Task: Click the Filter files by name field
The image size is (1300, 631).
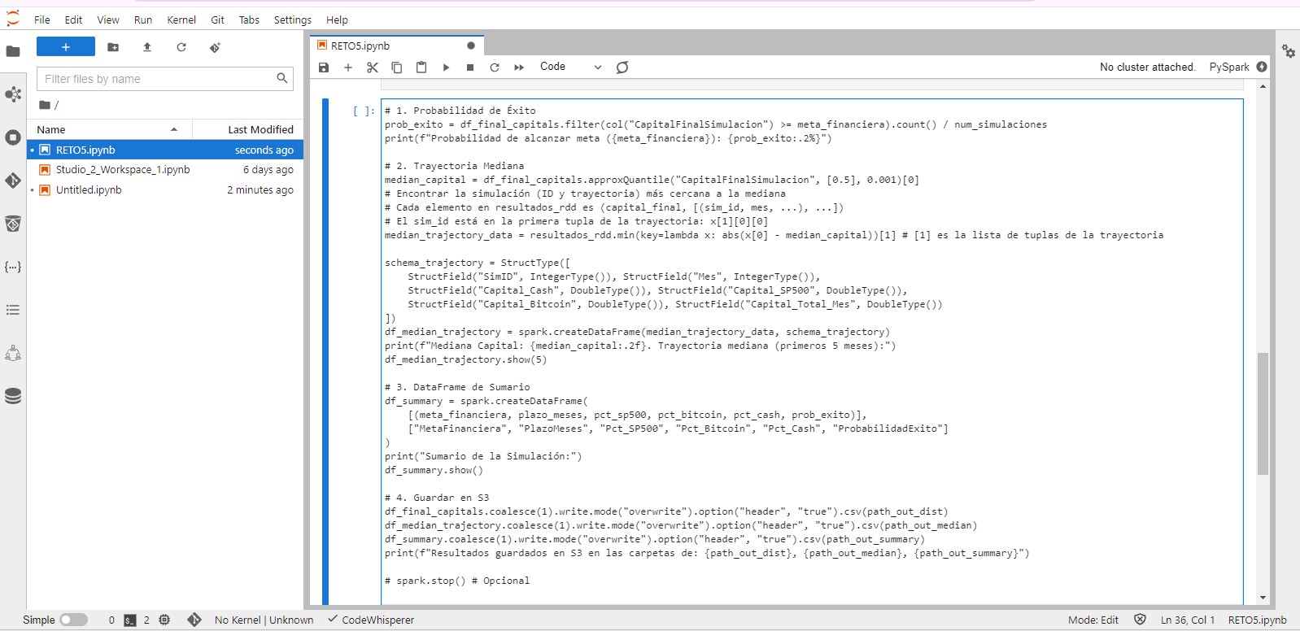Action: pyautogui.click(x=165, y=79)
